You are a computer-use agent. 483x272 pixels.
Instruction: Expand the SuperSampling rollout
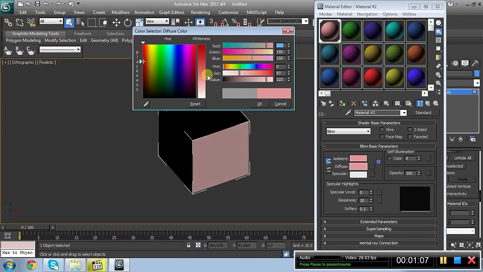coord(379,229)
